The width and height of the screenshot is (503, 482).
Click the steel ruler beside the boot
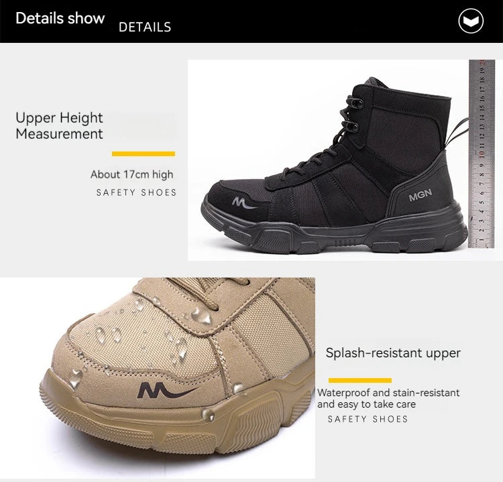(x=481, y=154)
